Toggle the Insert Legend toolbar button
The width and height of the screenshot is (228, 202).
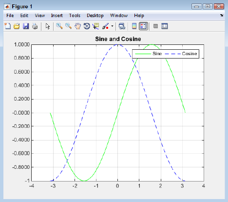[143, 26]
